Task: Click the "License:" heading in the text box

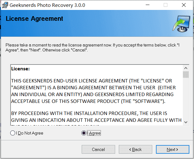Action: 20,69
